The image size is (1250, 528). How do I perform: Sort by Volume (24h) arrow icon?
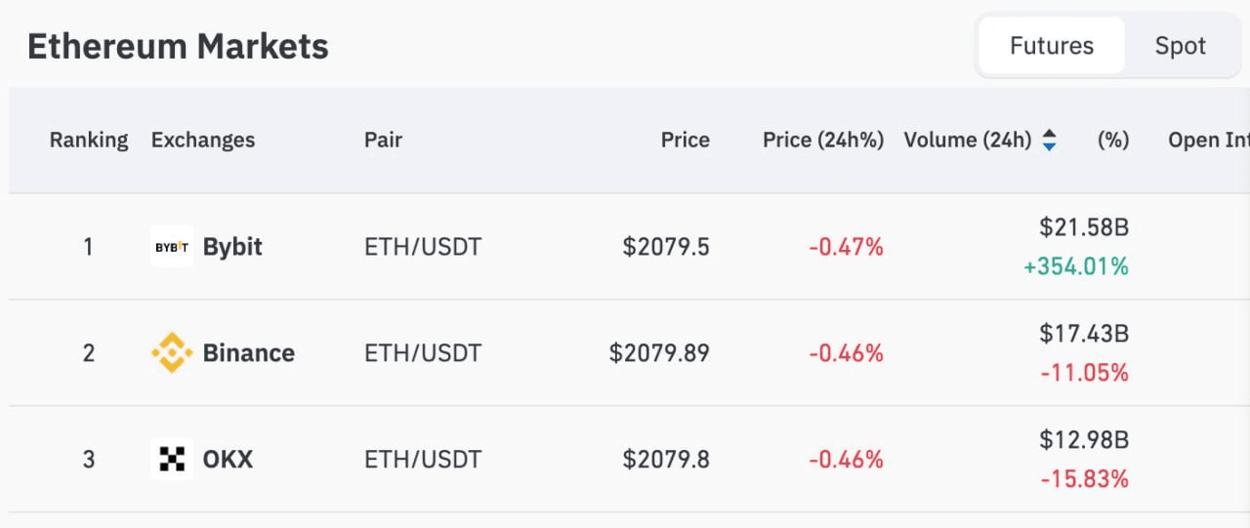click(1049, 141)
